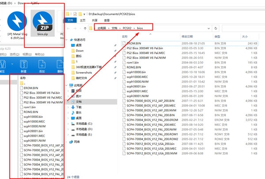
Task: Click in the Explorer search box
Action: coord(243,28)
